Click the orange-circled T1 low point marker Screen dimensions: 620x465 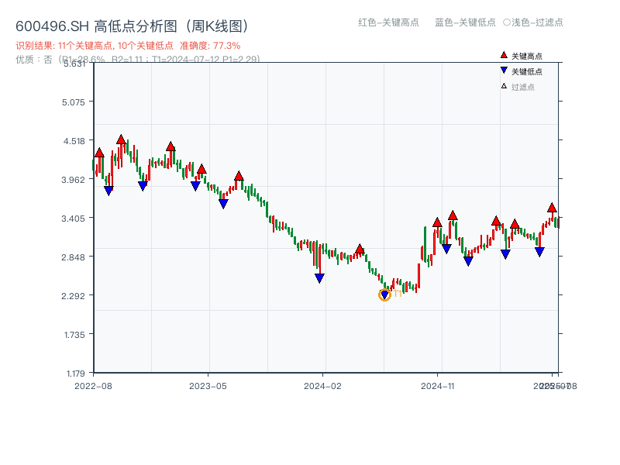click(384, 294)
